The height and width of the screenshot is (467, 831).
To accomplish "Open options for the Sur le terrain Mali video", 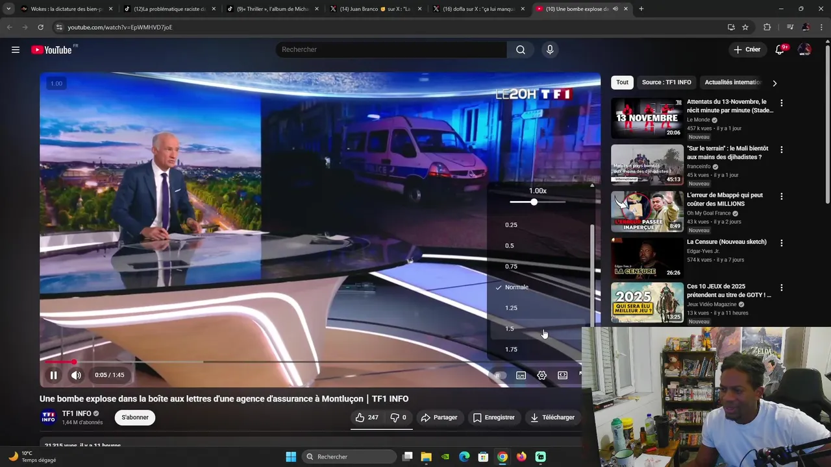I will pos(782,150).
